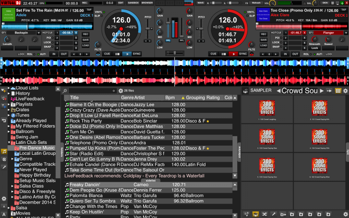Open the sampler drum icon

[x=245, y=91]
